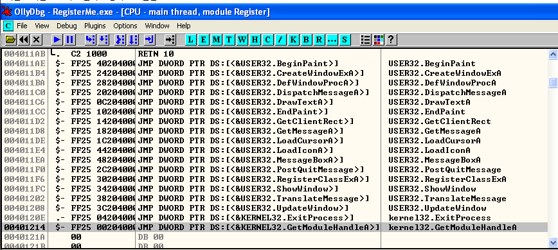Screen dimensions: 558x250
Task: Open the File menu
Action: click(22, 26)
